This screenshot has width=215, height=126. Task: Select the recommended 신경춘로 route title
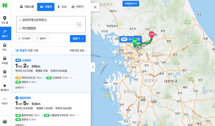point(27,60)
